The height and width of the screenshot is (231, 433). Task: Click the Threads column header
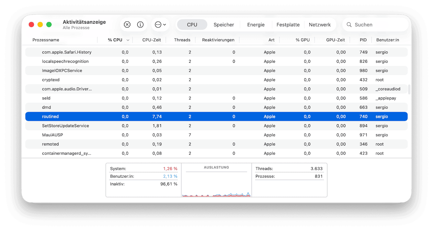(x=182, y=40)
